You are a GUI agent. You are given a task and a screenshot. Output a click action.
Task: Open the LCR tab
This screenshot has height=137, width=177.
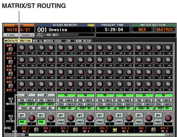pyautogui.click(x=68, y=41)
